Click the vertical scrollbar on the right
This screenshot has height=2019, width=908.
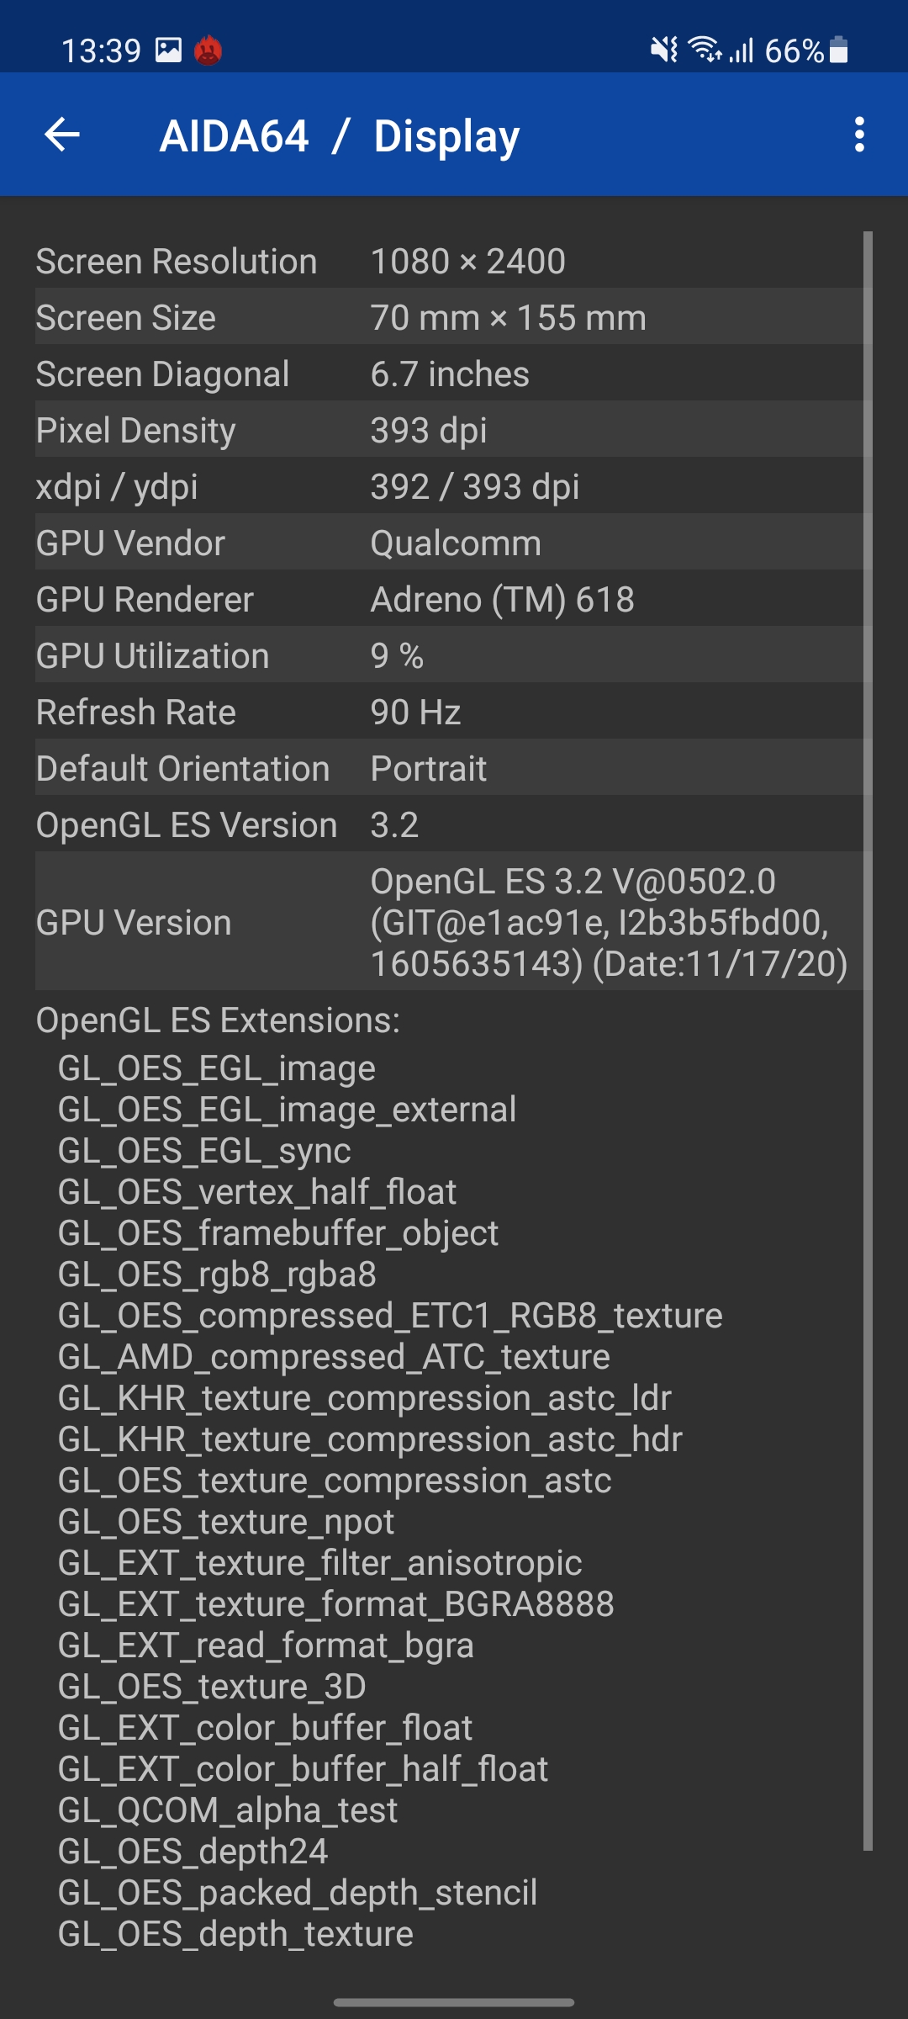pyautogui.click(x=868, y=1041)
